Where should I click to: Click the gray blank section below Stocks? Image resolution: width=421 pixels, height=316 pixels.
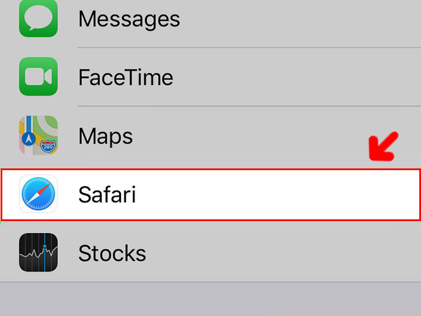point(211,299)
